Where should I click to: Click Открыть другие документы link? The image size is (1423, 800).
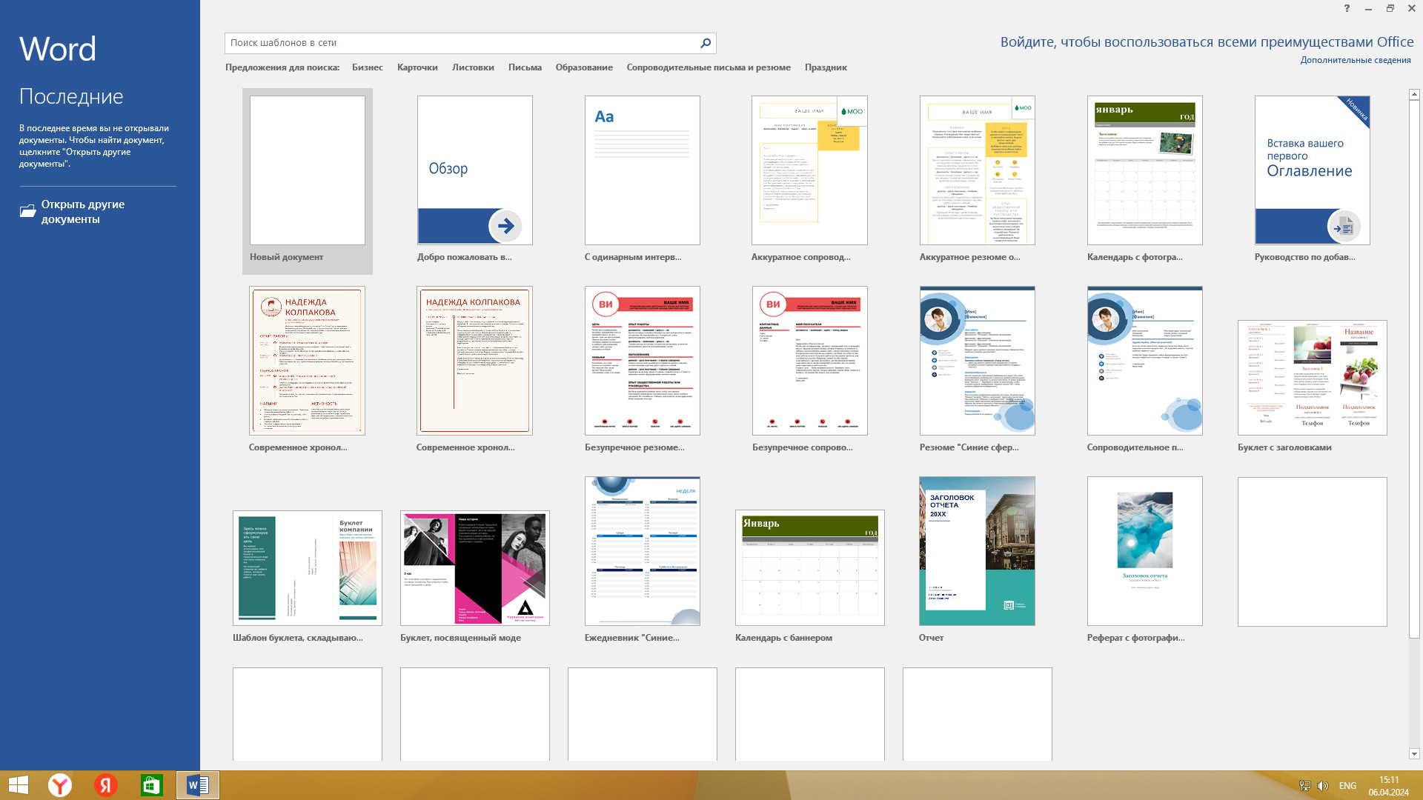point(82,212)
